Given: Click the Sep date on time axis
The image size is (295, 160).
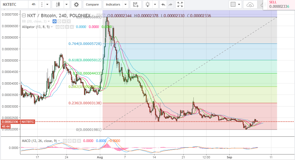Looking at the screenshot, I should tap(229, 157).
